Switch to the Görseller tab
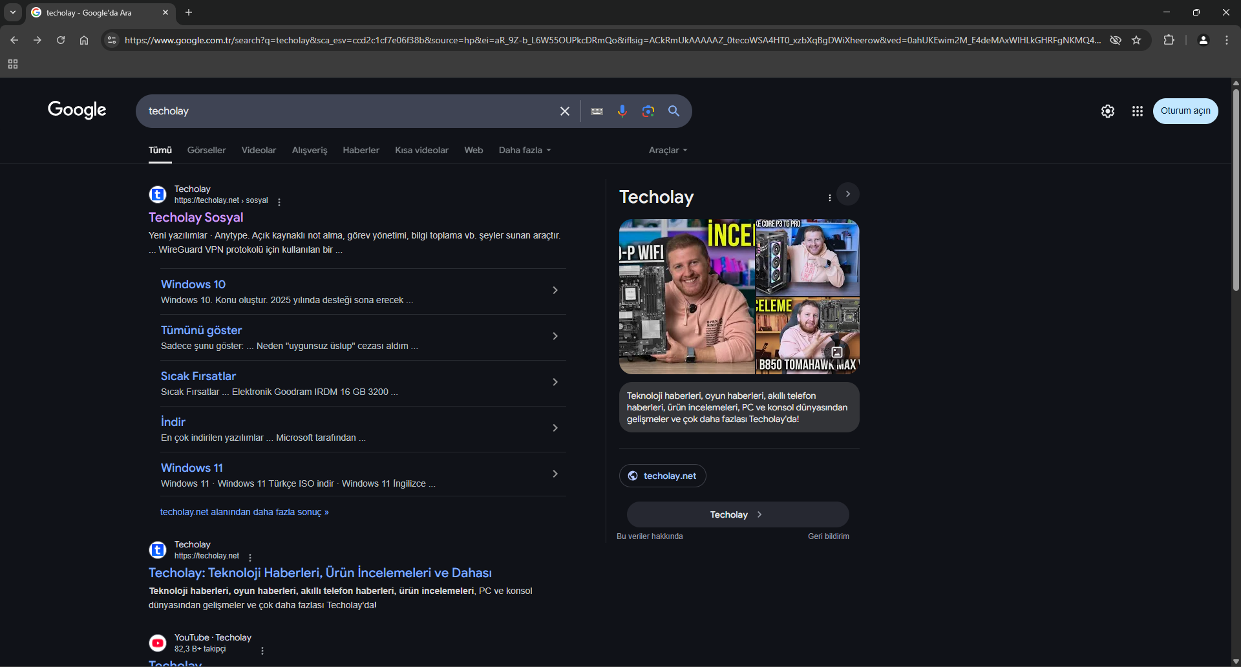 tap(207, 150)
